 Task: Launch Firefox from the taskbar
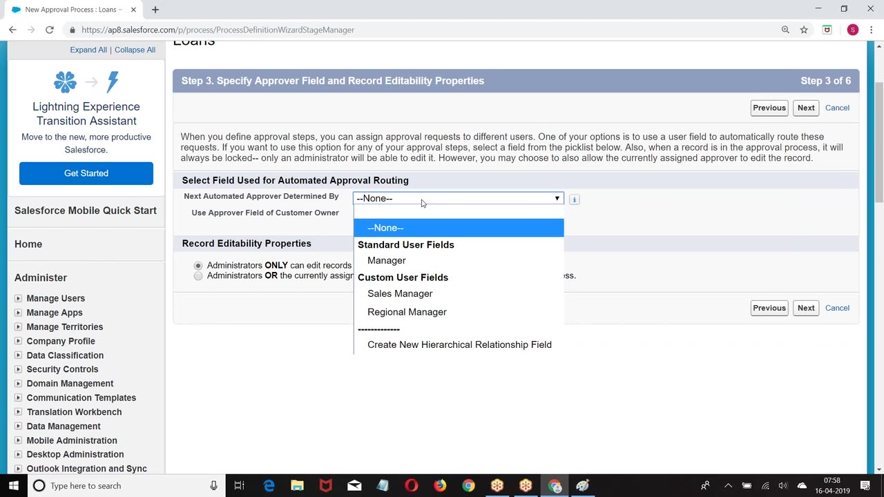440,485
